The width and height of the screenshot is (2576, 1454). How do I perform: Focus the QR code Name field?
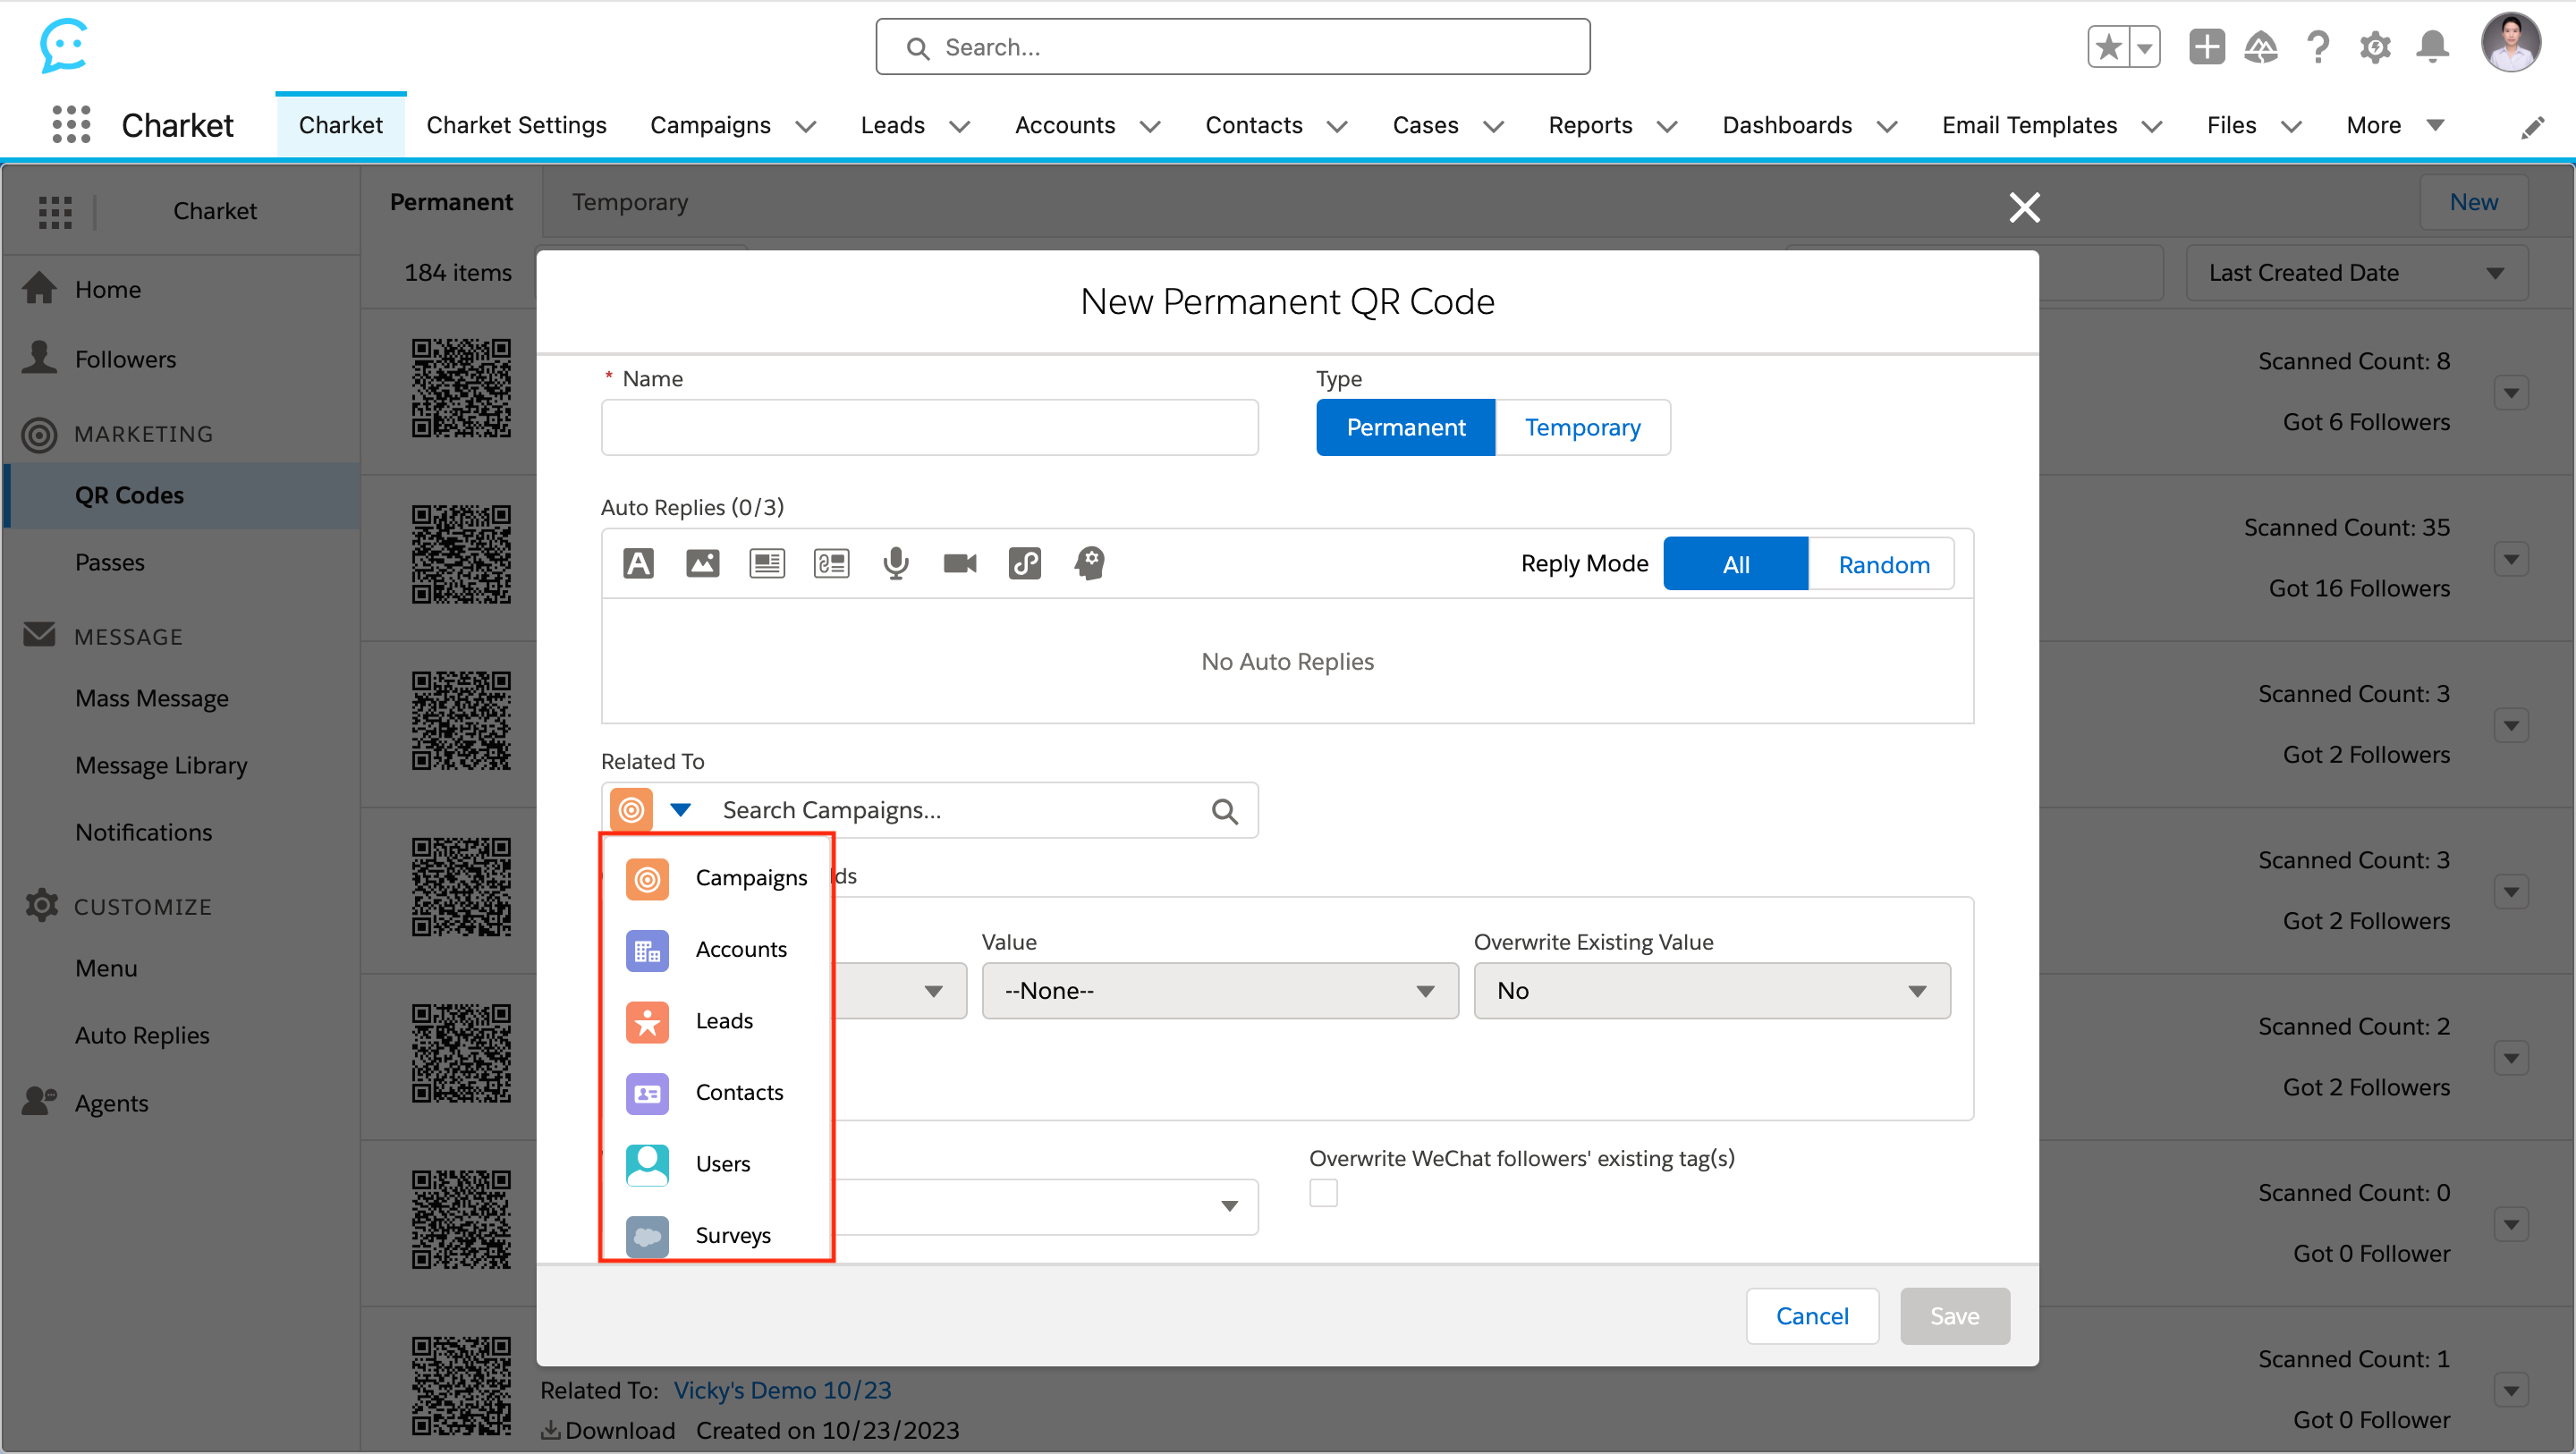point(929,428)
